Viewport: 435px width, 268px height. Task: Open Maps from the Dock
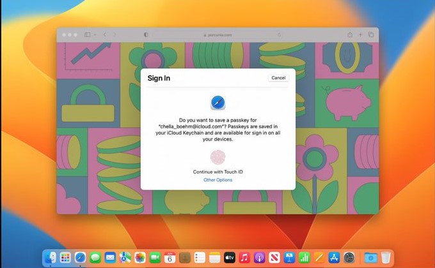[125, 258]
